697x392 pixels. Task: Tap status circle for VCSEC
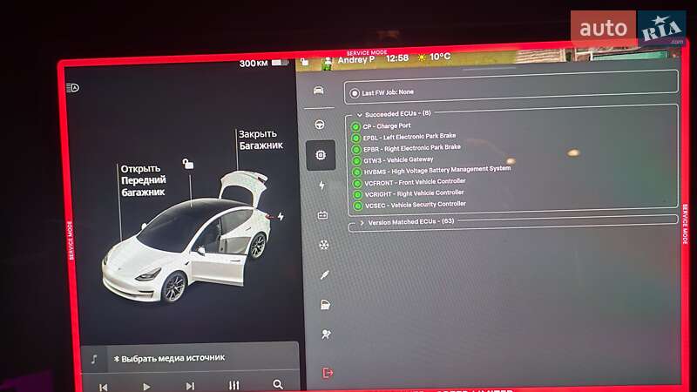coord(358,206)
